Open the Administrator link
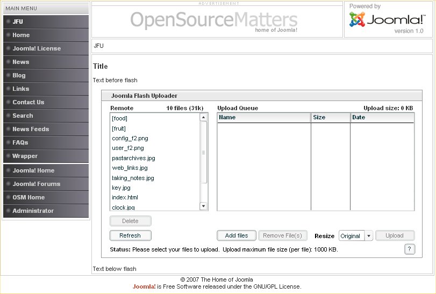This screenshot has width=436, height=294. [46, 211]
